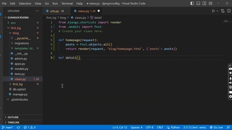Open Run menu
This screenshot has height=130, width=232.
click(x=55, y=3)
